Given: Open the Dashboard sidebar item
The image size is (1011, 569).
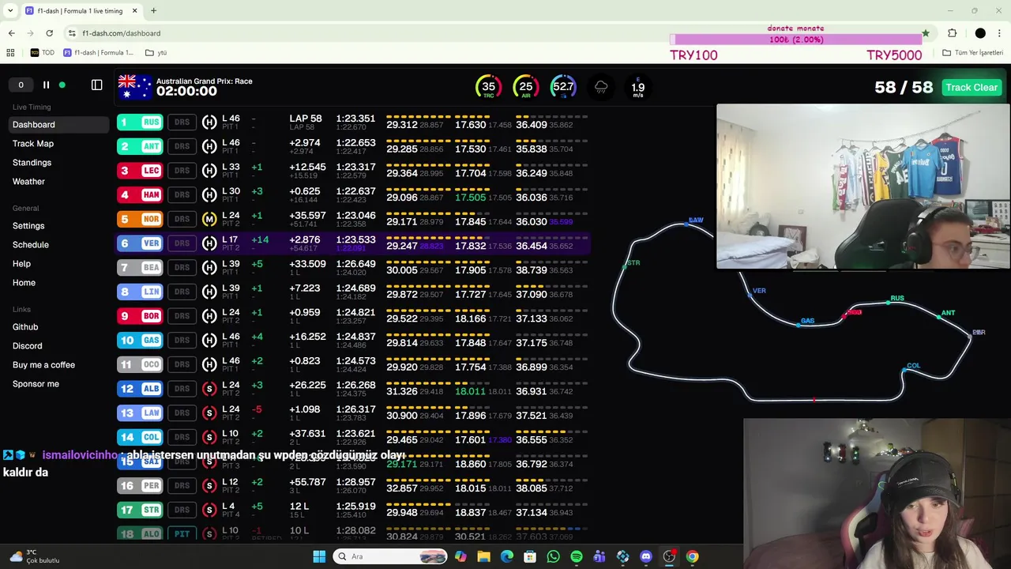Looking at the screenshot, I should coord(58,125).
